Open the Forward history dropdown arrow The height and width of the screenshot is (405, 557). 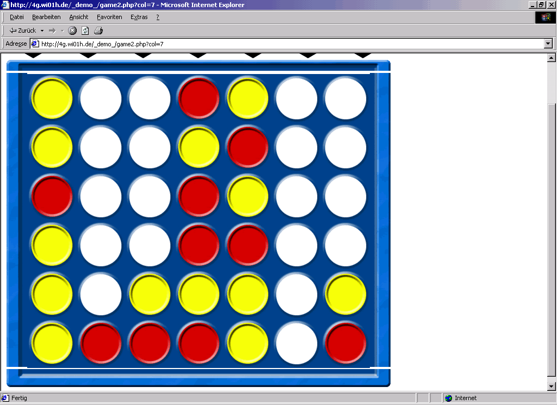pyautogui.click(x=62, y=30)
